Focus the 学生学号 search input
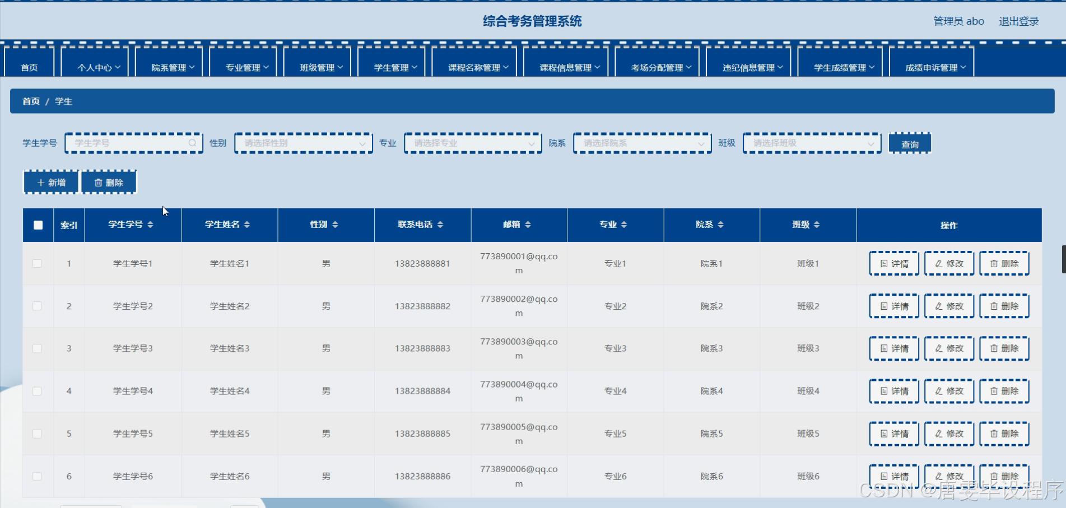Image resolution: width=1066 pixels, height=508 pixels. (x=134, y=143)
